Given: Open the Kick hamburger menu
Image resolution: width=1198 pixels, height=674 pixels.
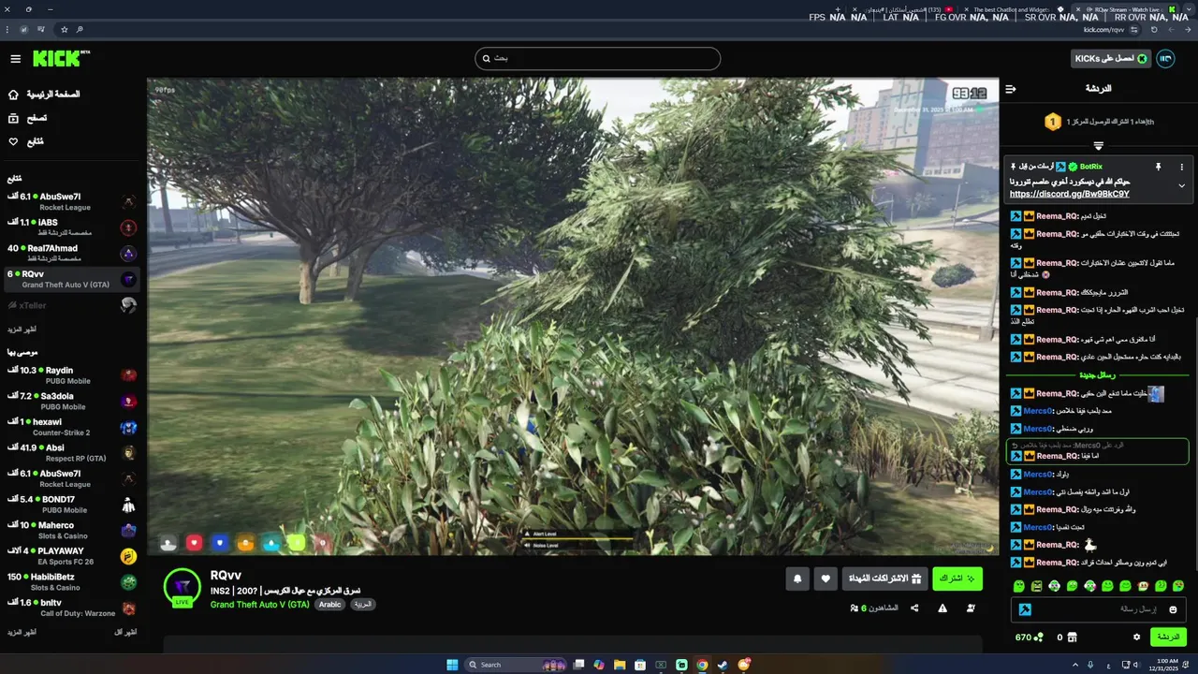Looking at the screenshot, I should pyautogui.click(x=15, y=58).
